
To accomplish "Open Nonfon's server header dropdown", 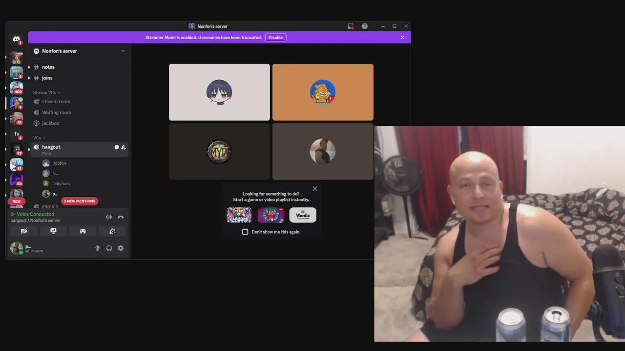I will click(x=80, y=51).
